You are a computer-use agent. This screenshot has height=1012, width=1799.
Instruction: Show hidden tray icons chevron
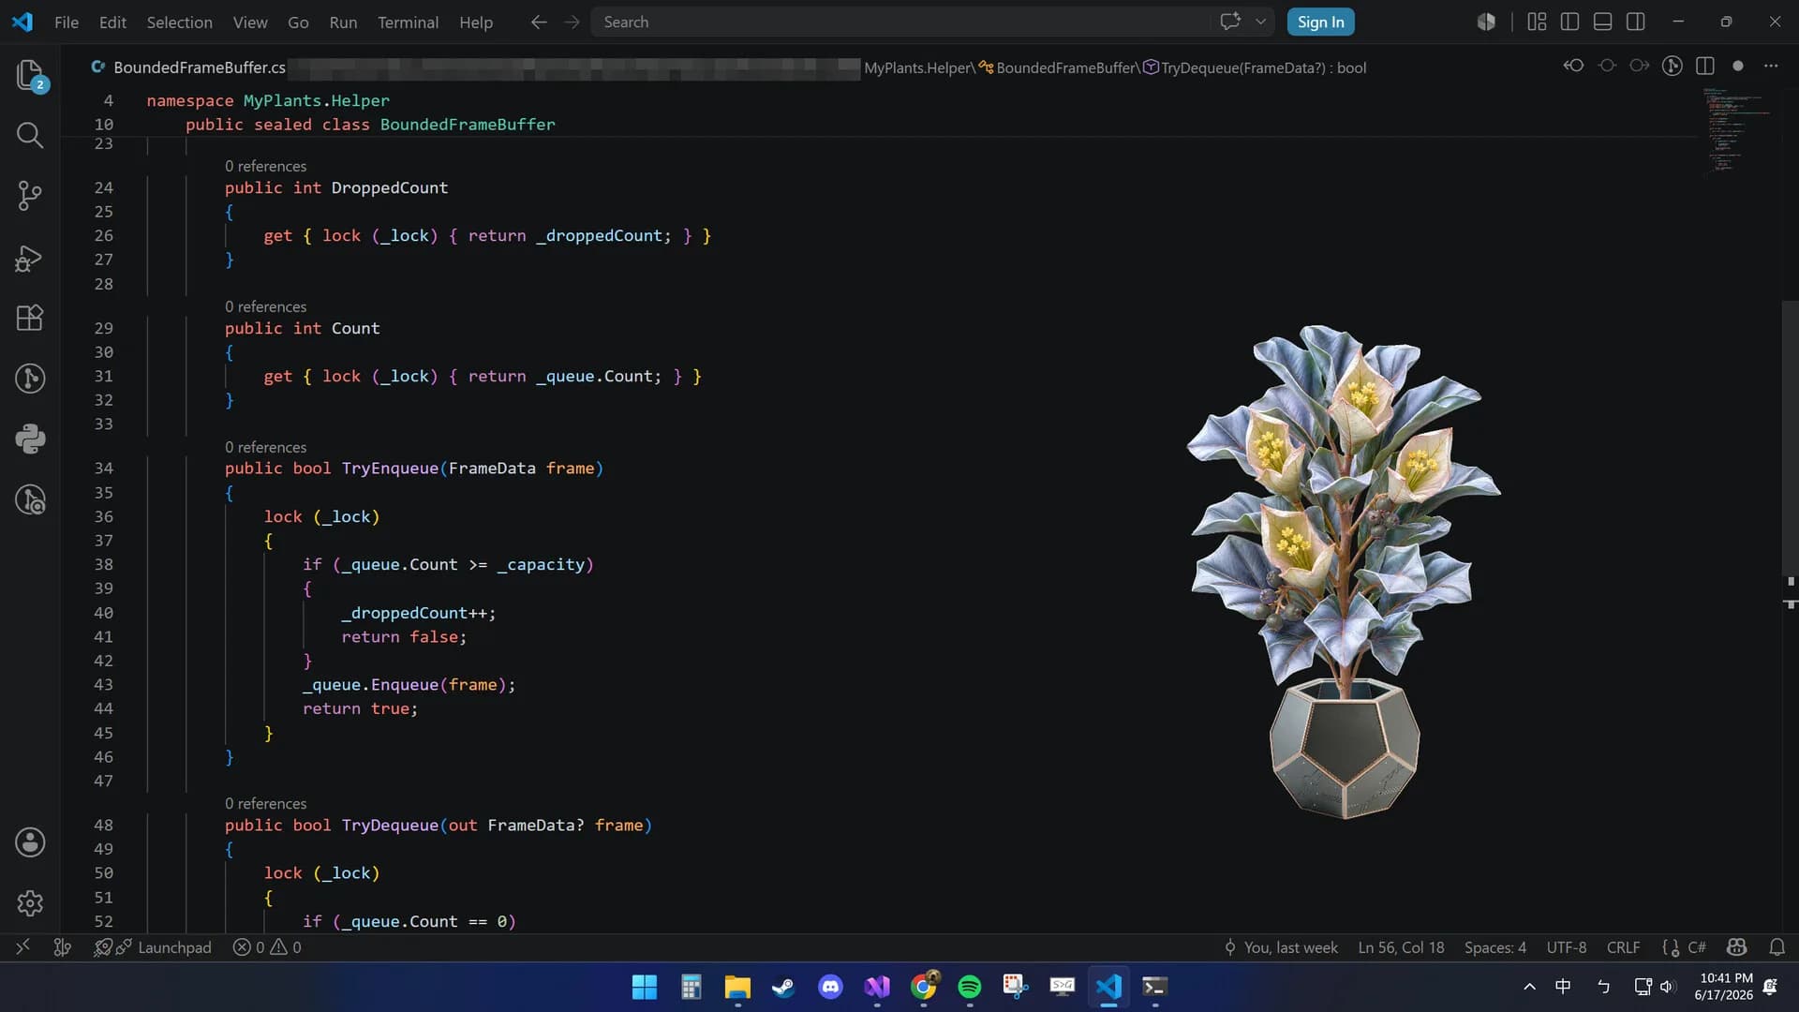click(x=1529, y=987)
